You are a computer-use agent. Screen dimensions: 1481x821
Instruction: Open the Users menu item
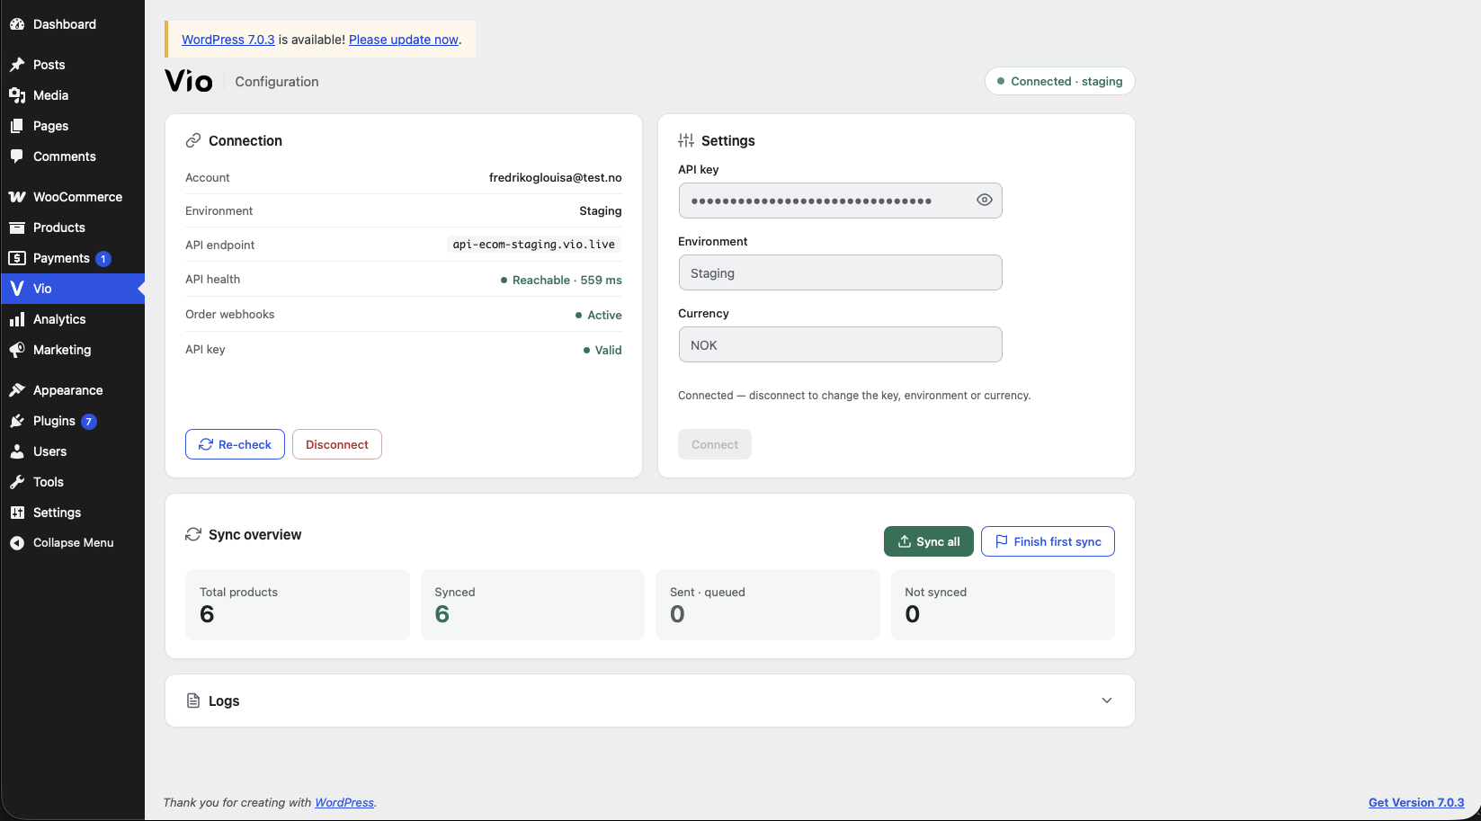click(x=72, y=451)
